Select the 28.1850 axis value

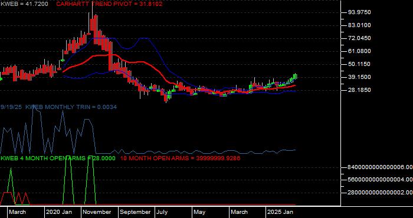(x=359, y=90)
